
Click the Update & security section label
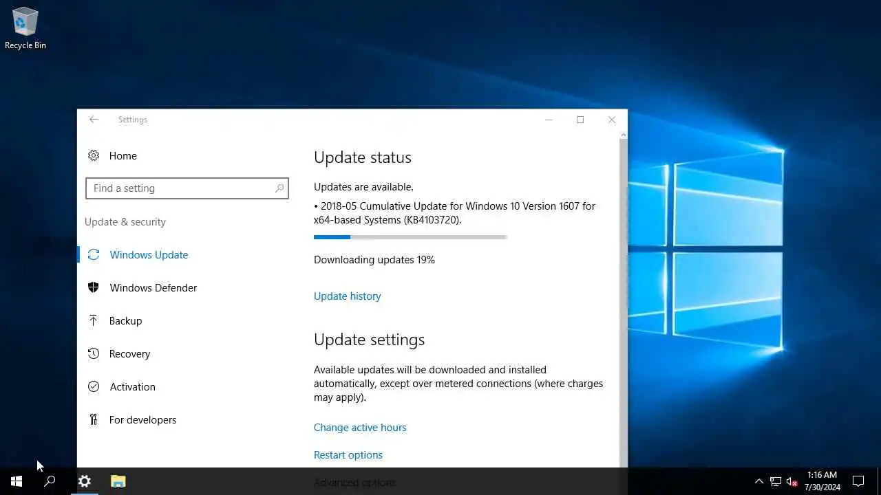125,222
